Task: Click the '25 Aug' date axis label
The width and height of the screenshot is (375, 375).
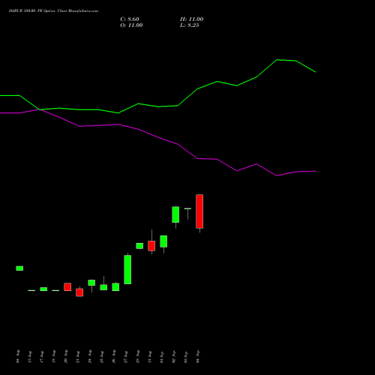Action: (102, 356)
